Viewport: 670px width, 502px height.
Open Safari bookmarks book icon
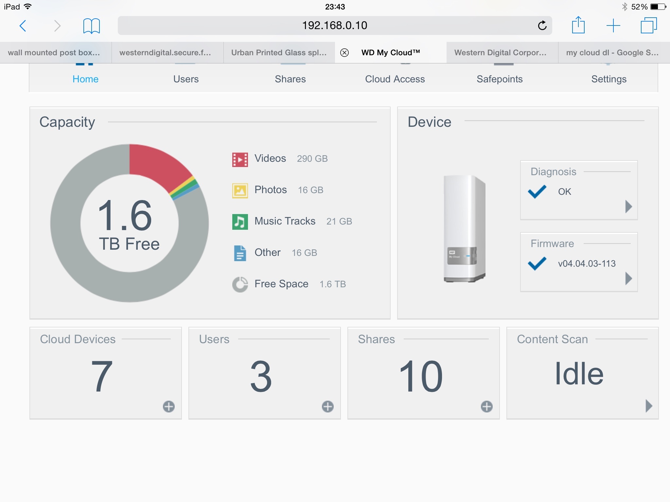point(91,26)
